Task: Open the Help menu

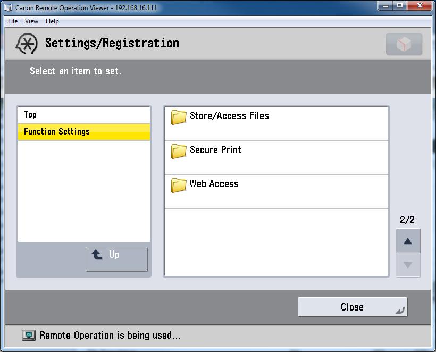Action: pos(52,21)
